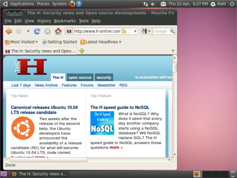The width and height of the screenshot is (237, 178).
Task: Click the network connection indicator icon
Action: coord(145,4)
